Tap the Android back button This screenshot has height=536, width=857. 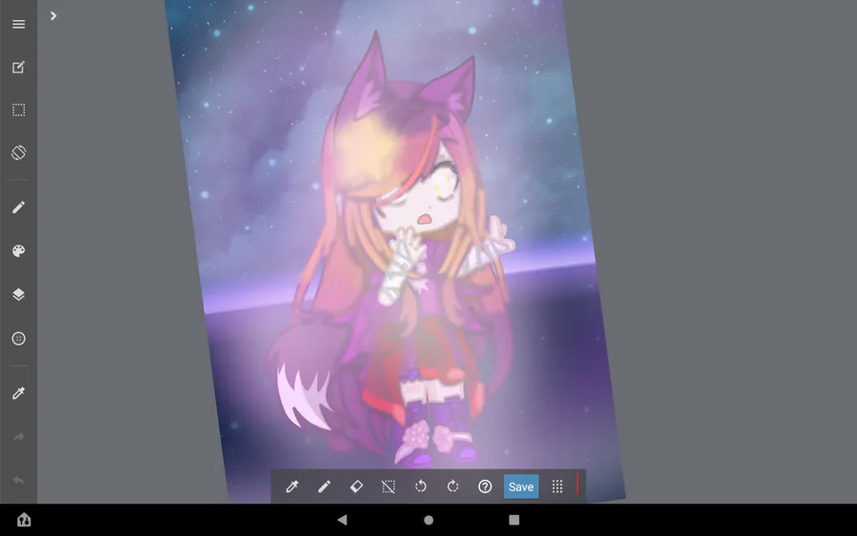342,520
